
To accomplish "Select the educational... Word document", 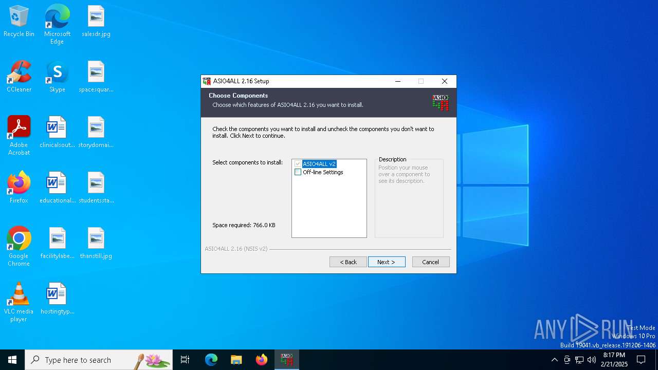I will coord(57,188).
